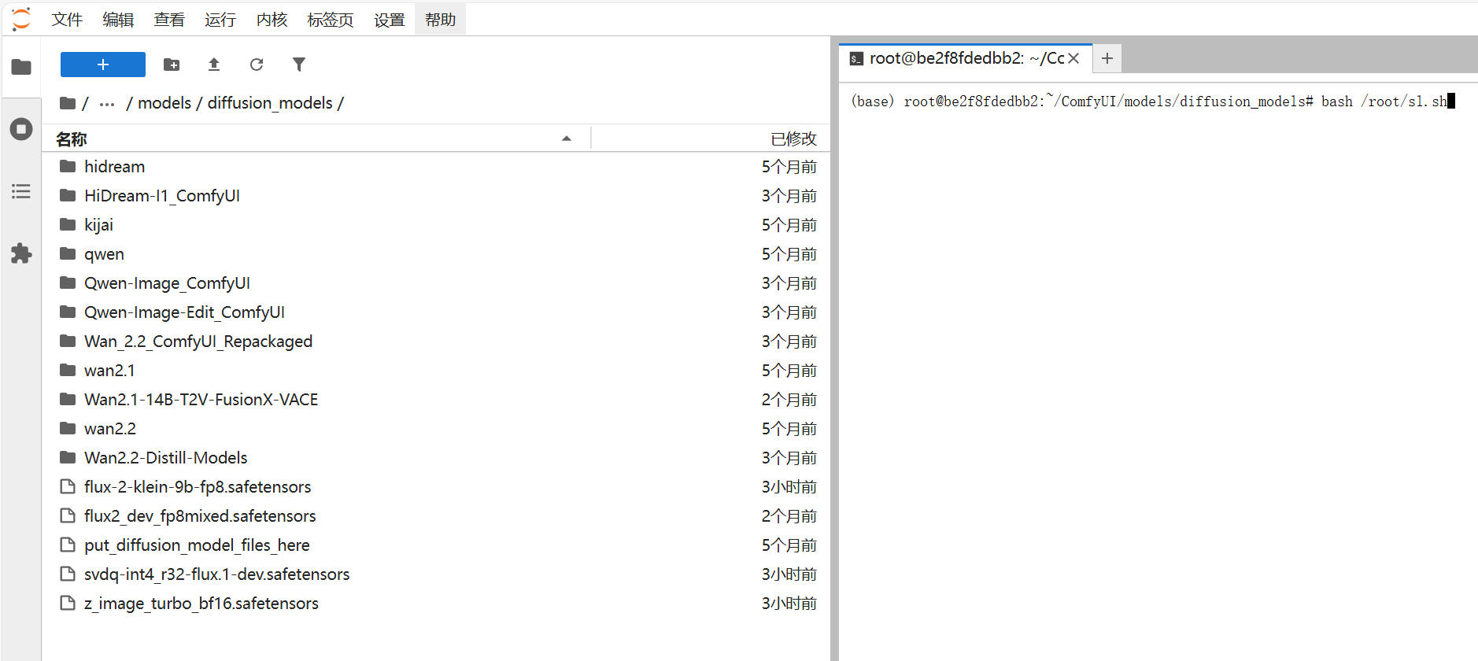
Task: Open the extension manager puzzle icon
Action: 21,253
